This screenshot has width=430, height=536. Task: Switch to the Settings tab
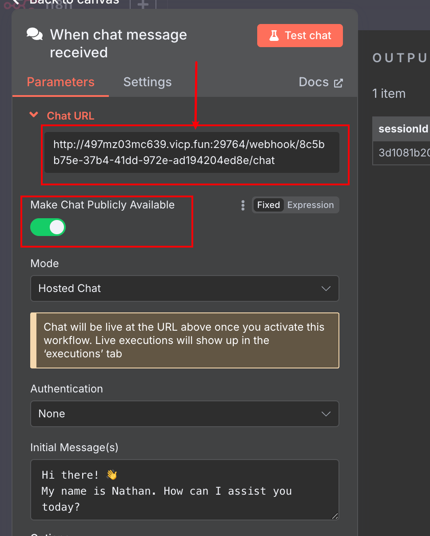click(147, 82)
